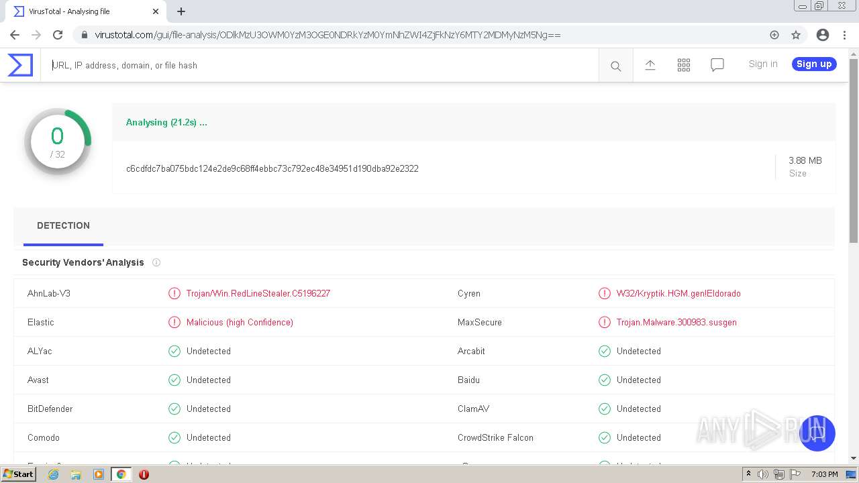Open a new browser tab
The image size is (859, 483).
click(x=181, y=11)
